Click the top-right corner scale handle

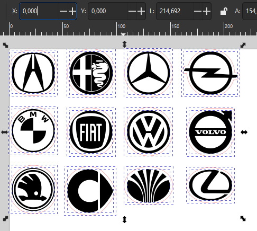coord(243,45)
